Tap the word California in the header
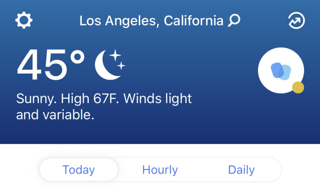 [x=193, y=21]
